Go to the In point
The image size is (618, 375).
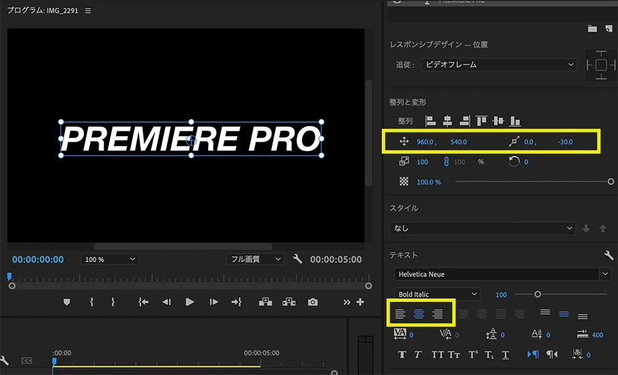pos(144,302)
